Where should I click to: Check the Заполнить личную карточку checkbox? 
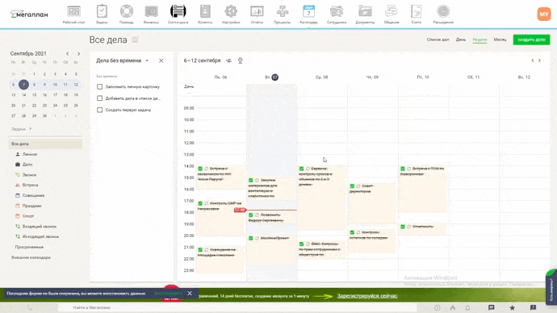pyautogui.click(x=100, y=86)
